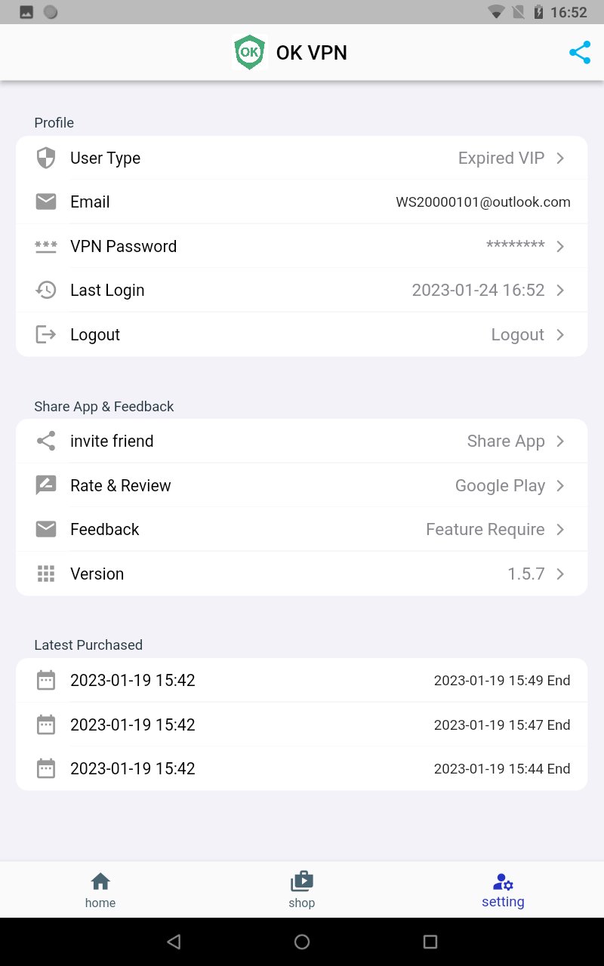The width and height of the screenshot is (604, 966).
Task: Select the Logout exit icon
Action: 45,334
